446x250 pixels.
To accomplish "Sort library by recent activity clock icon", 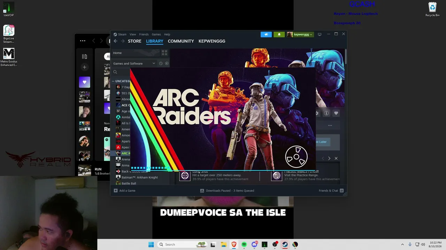I will point(161,64).
